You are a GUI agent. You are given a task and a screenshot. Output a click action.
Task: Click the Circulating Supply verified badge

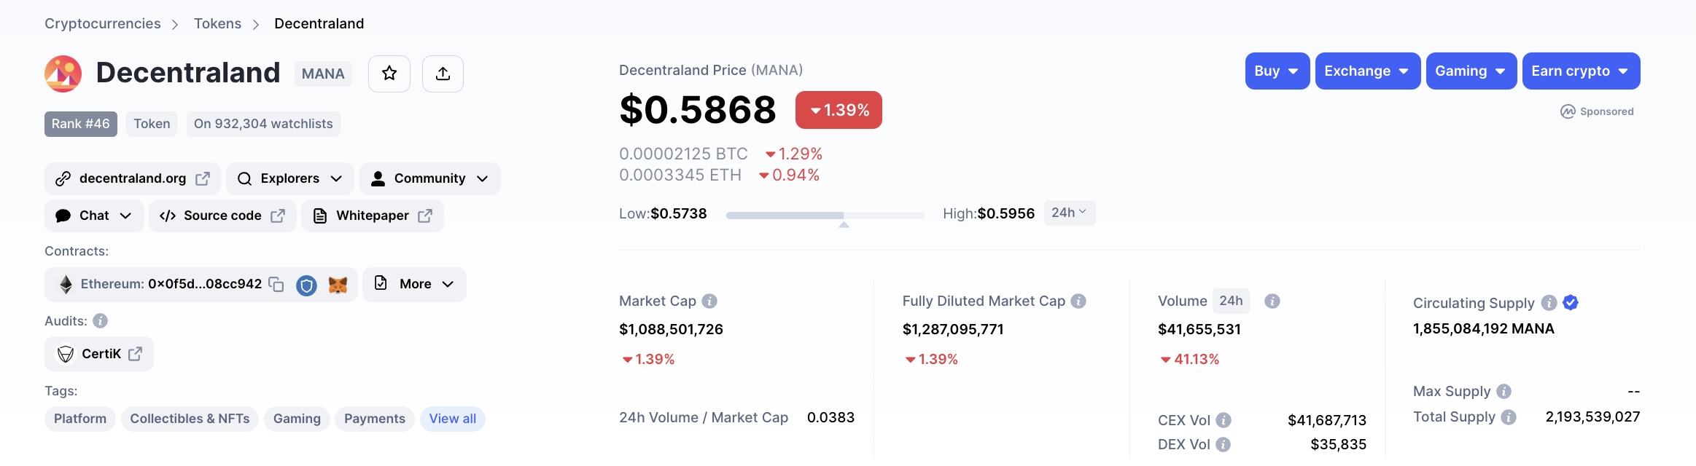[x=1571, y=303]
